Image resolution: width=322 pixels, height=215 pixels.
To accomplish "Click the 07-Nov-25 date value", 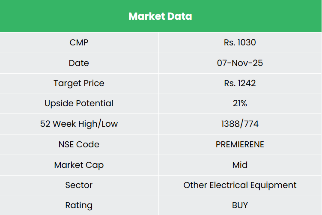I will point(240,63).
